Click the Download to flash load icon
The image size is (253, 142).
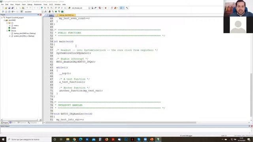(x=21, y=11)
